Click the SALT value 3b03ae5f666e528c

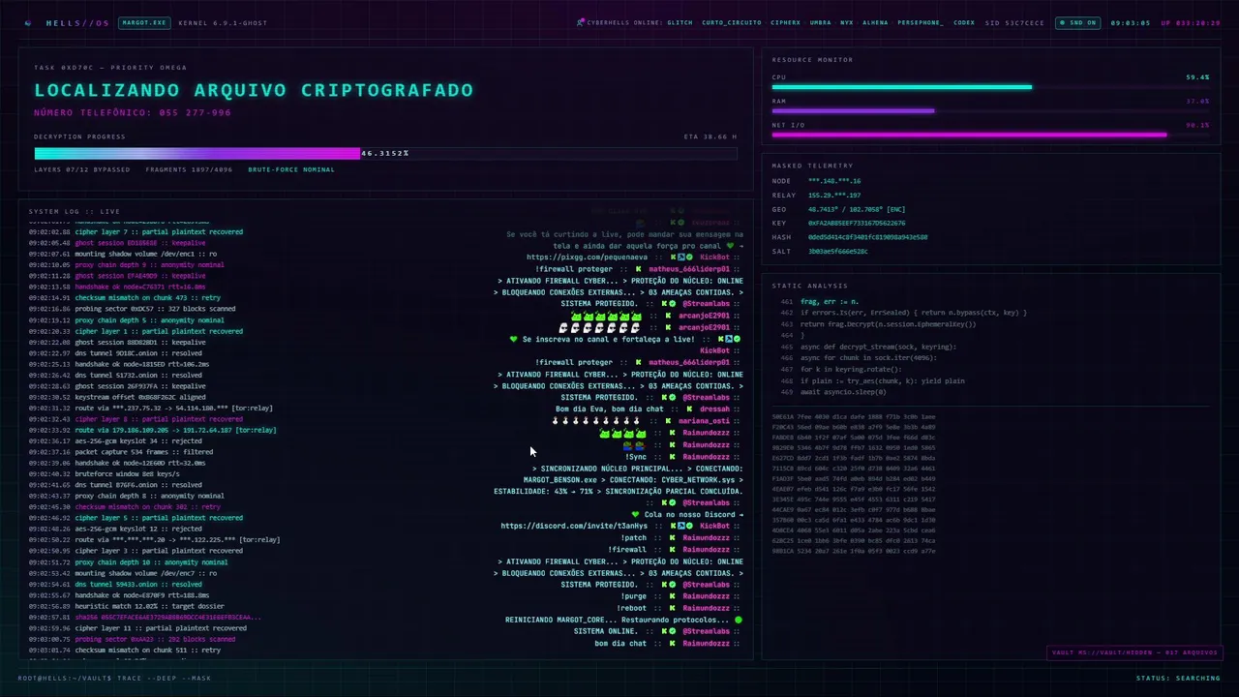[x=838, y=251]
